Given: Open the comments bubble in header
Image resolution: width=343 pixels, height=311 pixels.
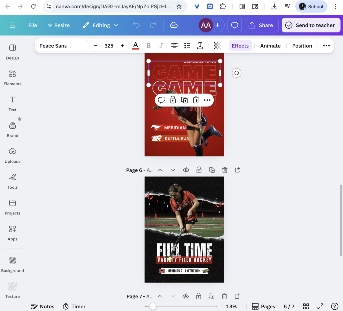Looking at the screenshot, I should tap(235, 25).
